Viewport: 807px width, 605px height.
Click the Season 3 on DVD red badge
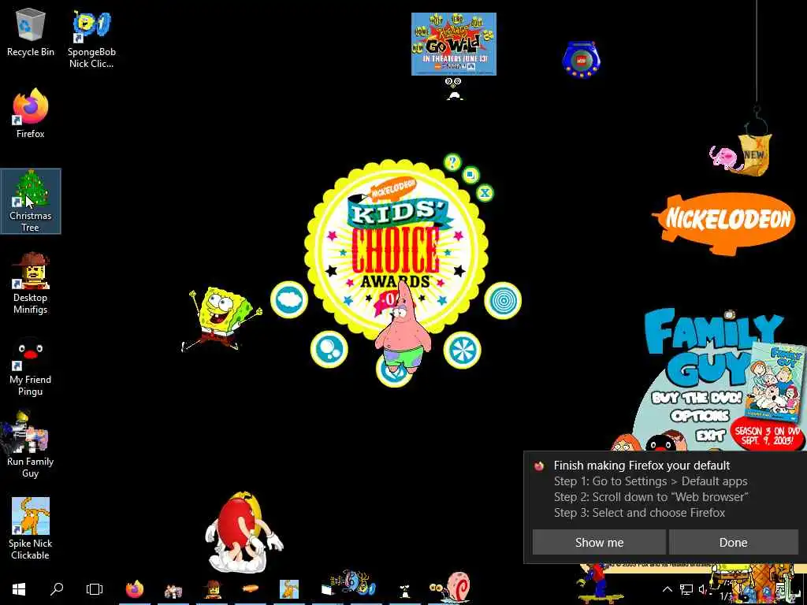click(x=767, y=436)
